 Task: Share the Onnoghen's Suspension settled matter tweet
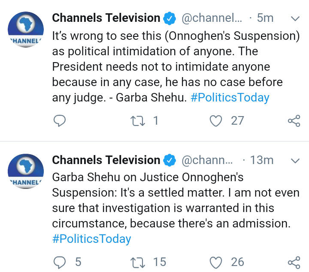(294, 262)
